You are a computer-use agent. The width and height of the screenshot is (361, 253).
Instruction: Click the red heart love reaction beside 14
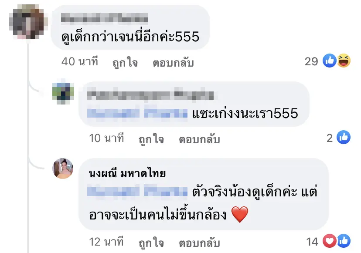click(x=330, y=241)
